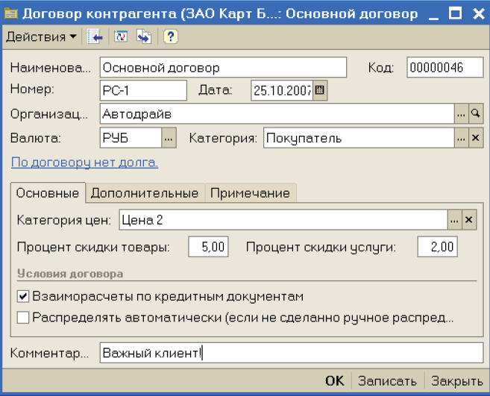This screenshot has height=396, width=490.
Task: Click the reread/refresh toolbar icon
Action: point(122,37)
